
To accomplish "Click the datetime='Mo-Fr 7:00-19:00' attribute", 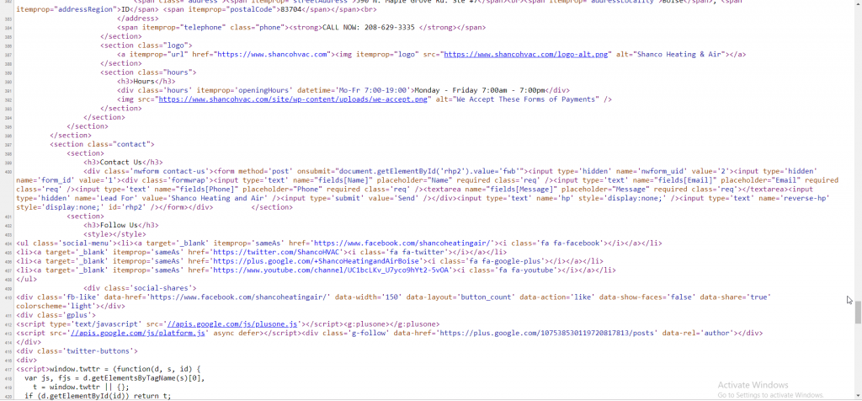I will point(354,91).
